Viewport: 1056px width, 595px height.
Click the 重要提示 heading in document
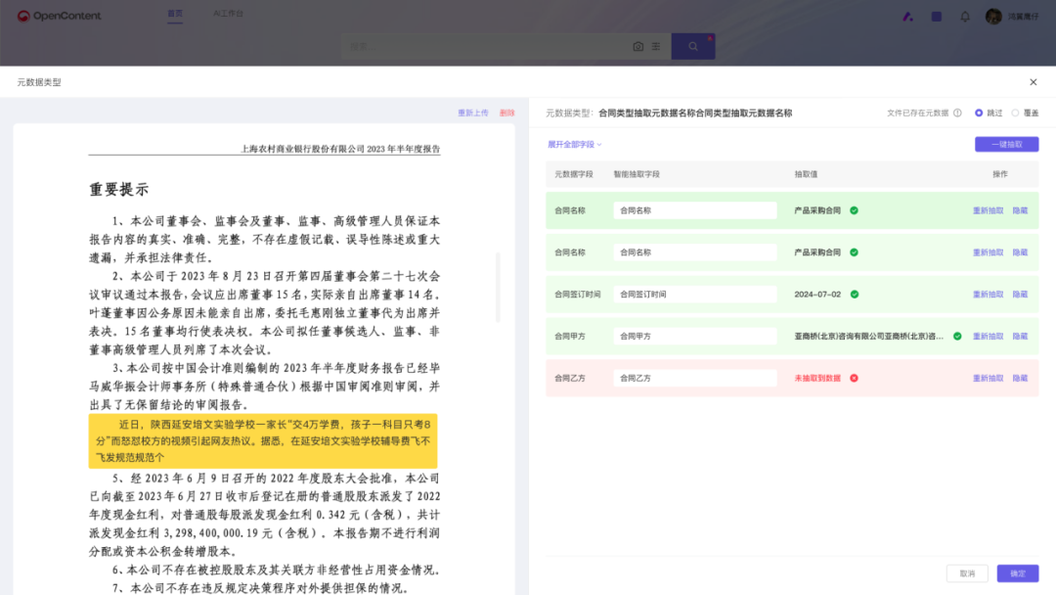coord(119,189)
